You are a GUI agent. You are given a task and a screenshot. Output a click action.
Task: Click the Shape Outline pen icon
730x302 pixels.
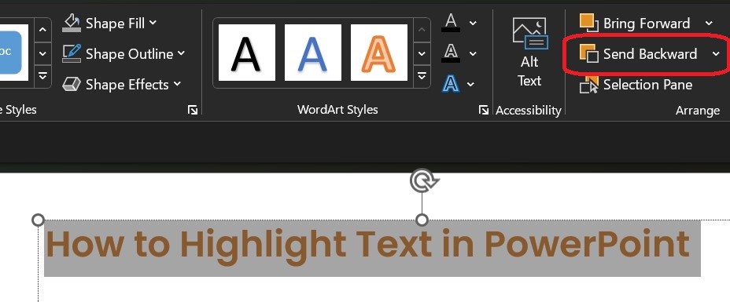(72, 54)
